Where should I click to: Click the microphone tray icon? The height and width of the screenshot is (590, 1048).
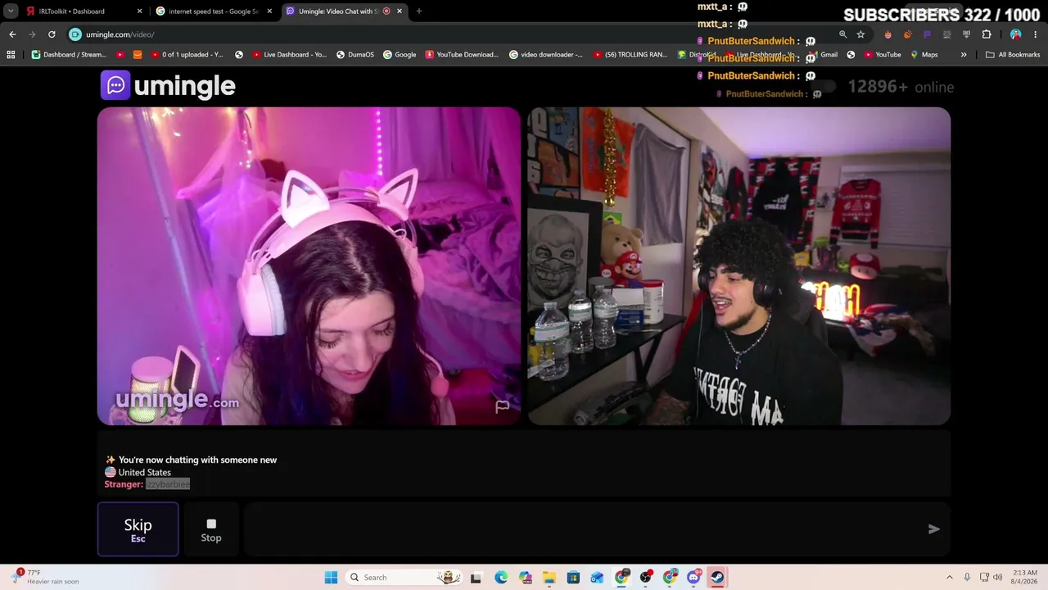pyautogui.click(x=967, y=578)
